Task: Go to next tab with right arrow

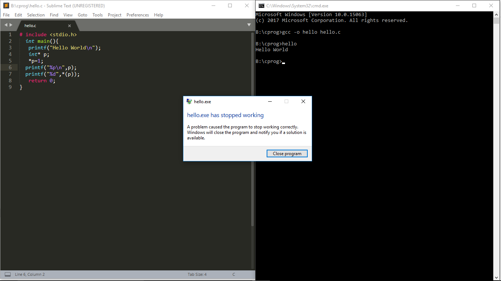Action: (x=11, y=25)
